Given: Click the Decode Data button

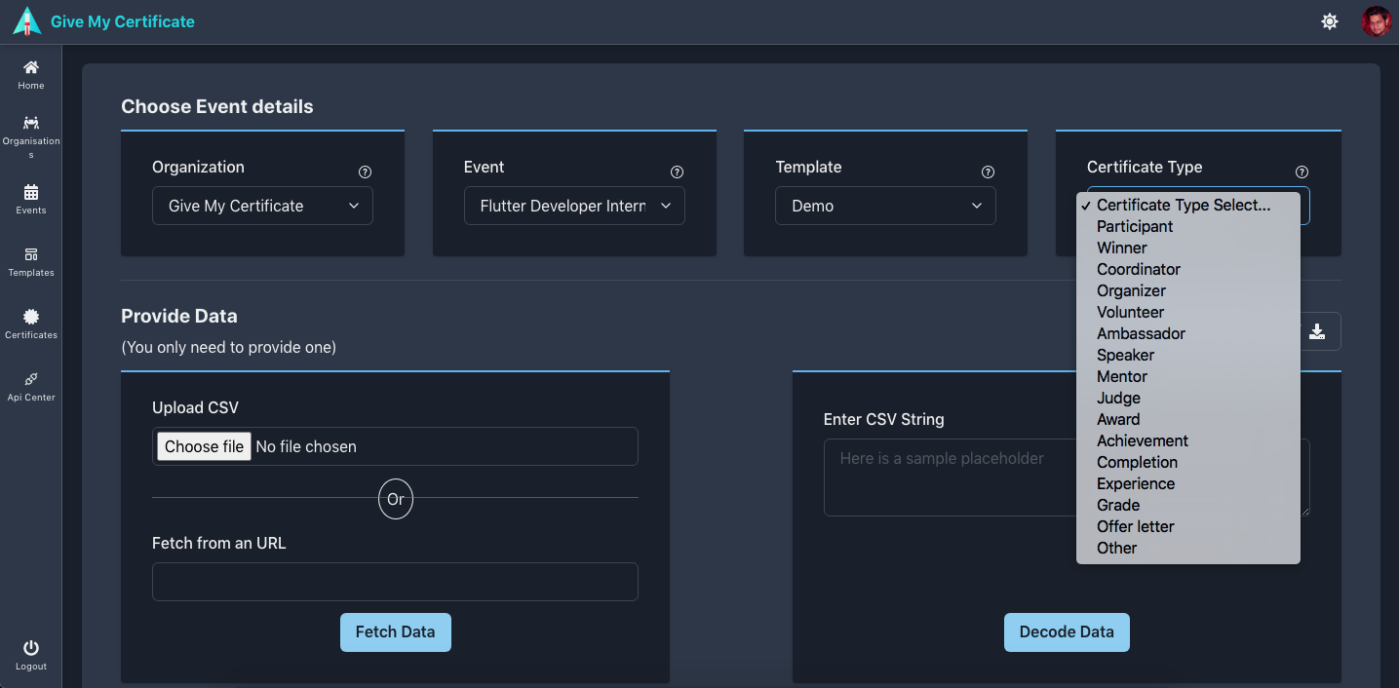Looking at the screenshot, I should 1067,631.
